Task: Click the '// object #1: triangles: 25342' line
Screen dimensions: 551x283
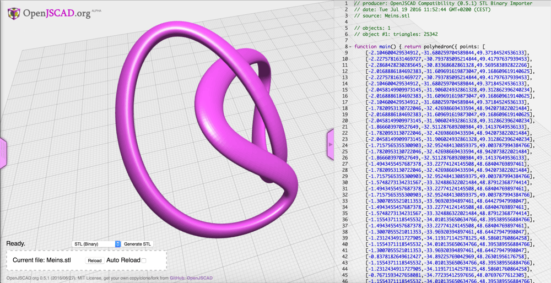Action: (x=396, y=34)
